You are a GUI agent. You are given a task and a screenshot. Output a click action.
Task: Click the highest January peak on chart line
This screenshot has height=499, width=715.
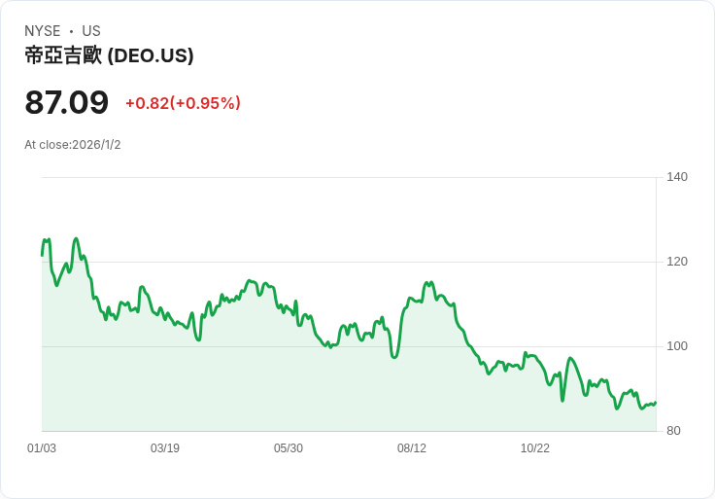[76, 238]
